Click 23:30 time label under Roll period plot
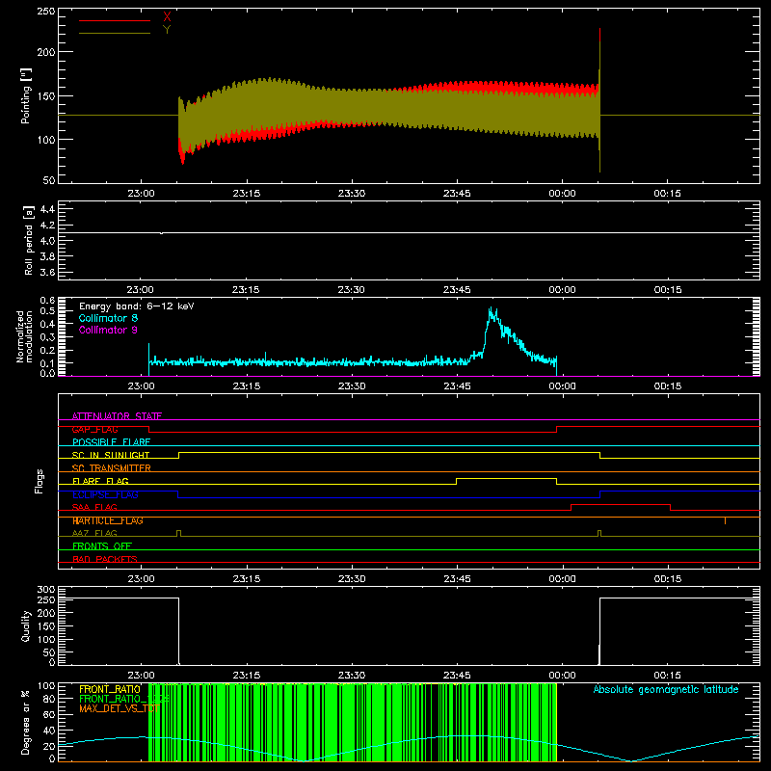This screenshot has width=771, height=771. pos(352,290)
